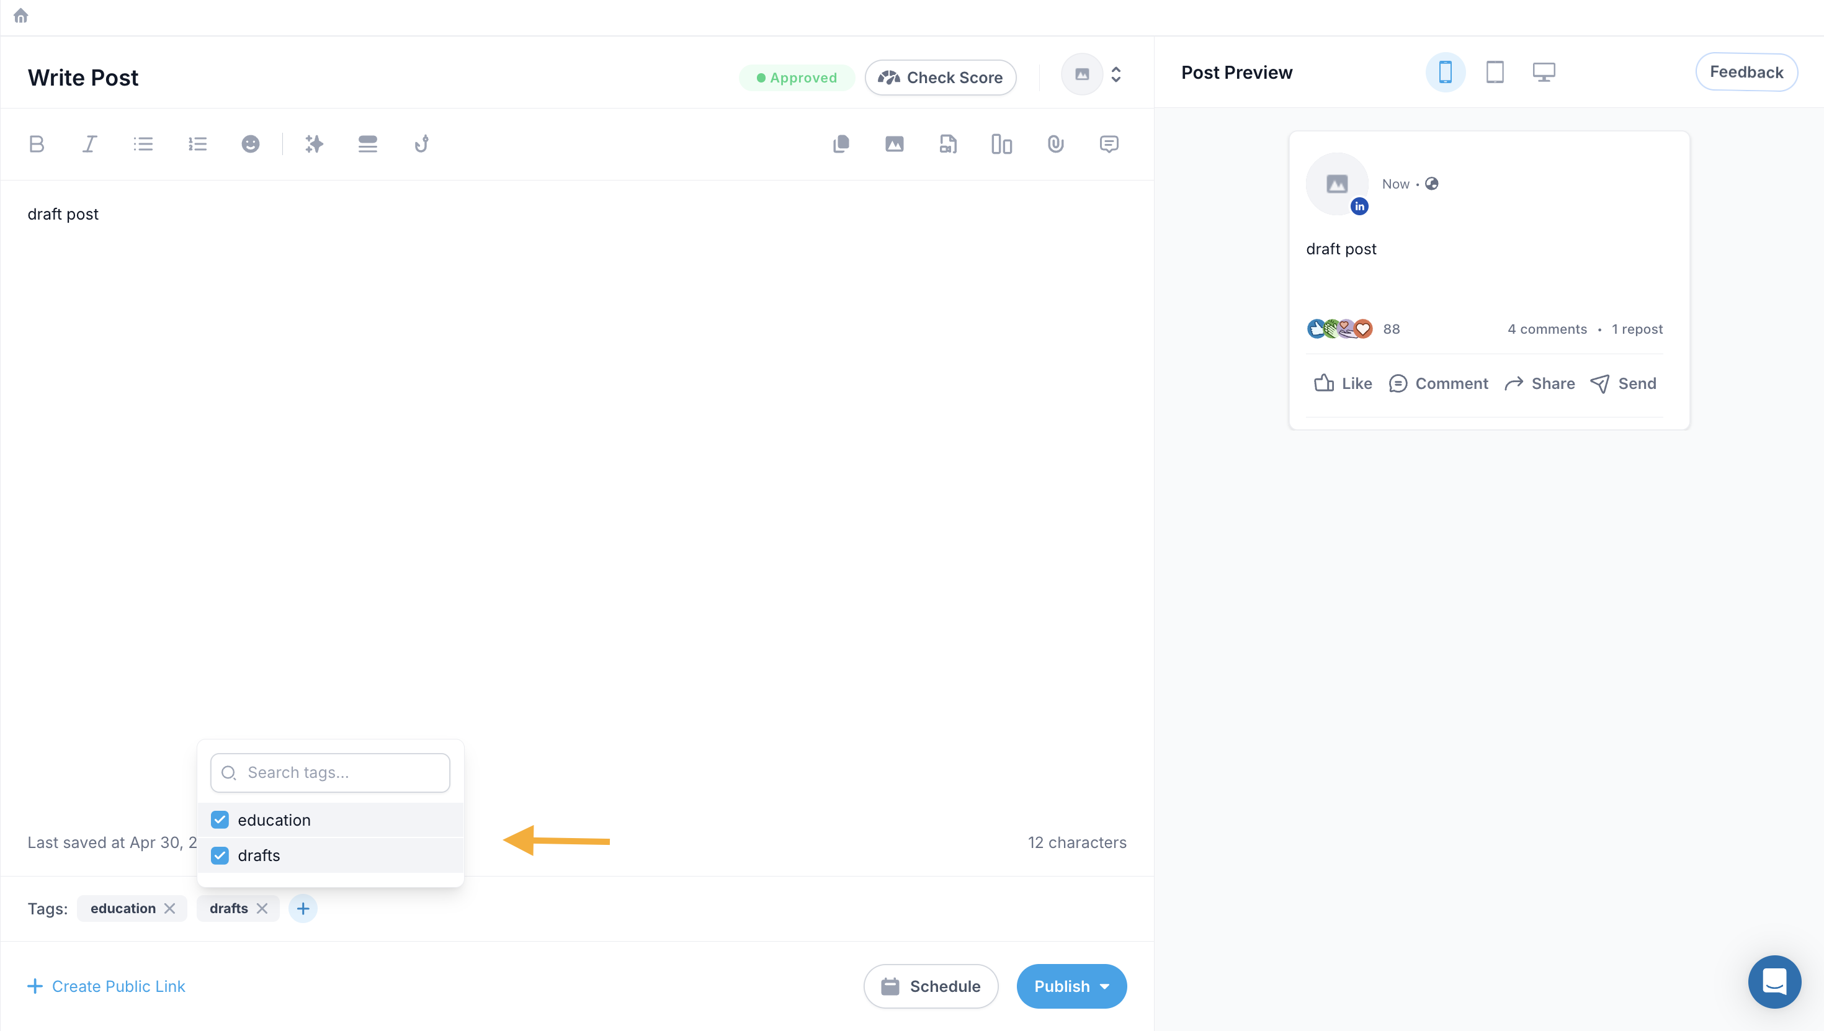Viewport: 1824px width, 1031px height.
Task: Open the chat support bubble
Action: [x=1774, y=981]
